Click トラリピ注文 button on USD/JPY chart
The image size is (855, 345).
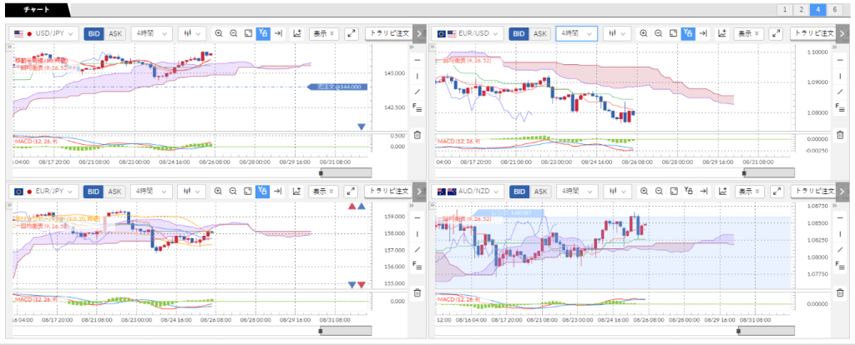(389, 33)
